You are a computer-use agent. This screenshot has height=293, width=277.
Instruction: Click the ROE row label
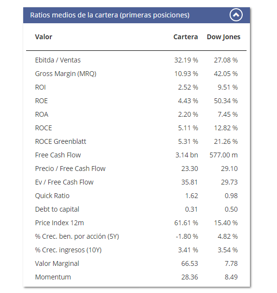[42, 101]
